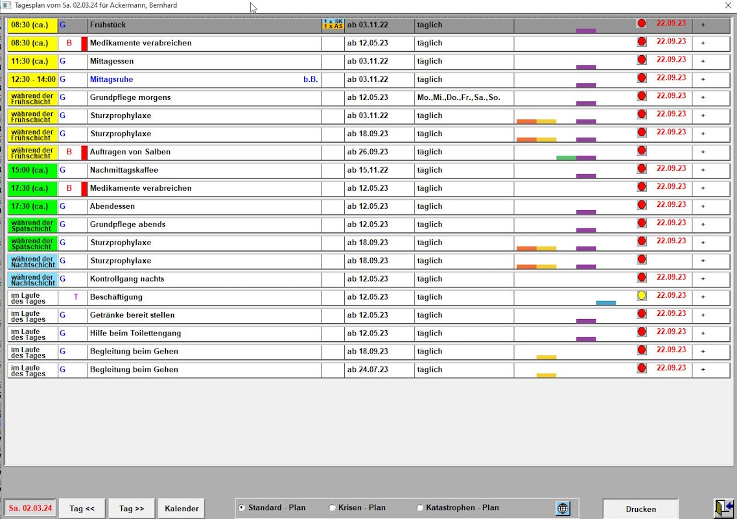Expand Grundpflege morgens via its plus sign
The image size is (737, 519).
click(x=703, y=97)
